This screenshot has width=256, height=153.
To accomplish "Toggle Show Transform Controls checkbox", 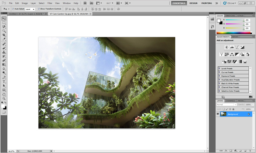I will pyautogui.click(x=39, y=9).
